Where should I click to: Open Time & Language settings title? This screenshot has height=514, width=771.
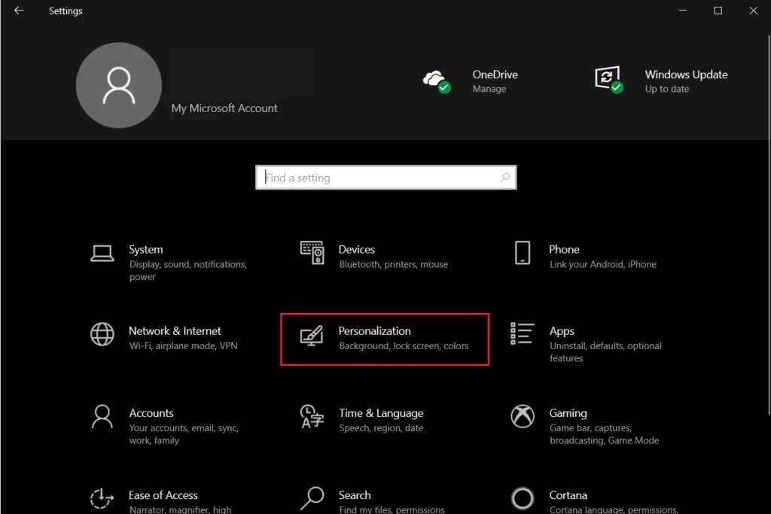(381, 414)
